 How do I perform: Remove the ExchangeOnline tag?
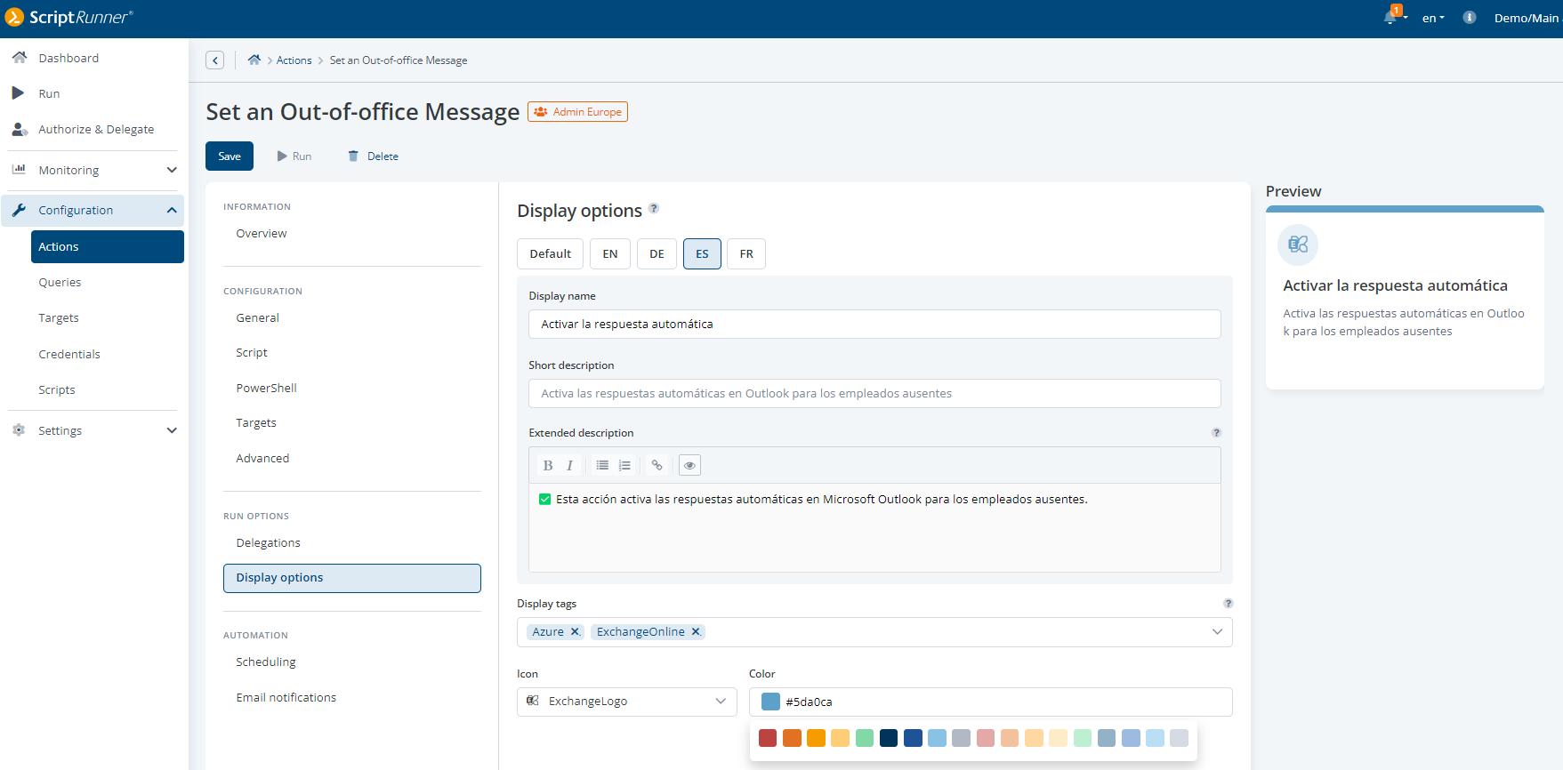tap(696, 632)
